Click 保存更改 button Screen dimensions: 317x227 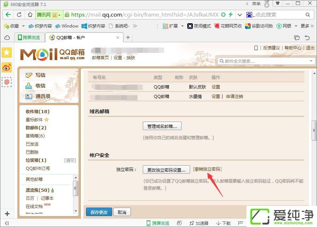(x=99, y=212)
